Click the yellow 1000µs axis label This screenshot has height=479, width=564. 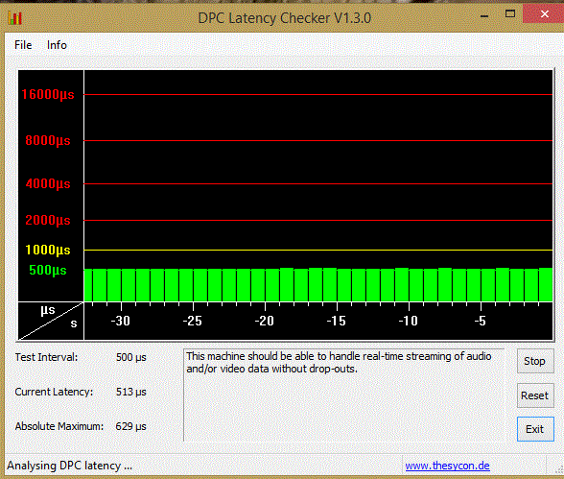[x=48, y=250]
